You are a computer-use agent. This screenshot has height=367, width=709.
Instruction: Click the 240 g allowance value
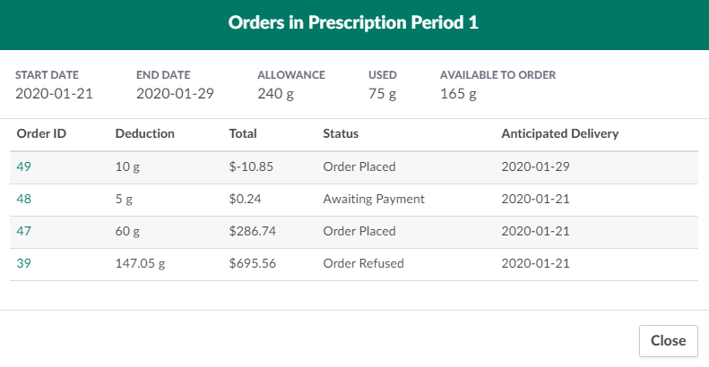275,92
